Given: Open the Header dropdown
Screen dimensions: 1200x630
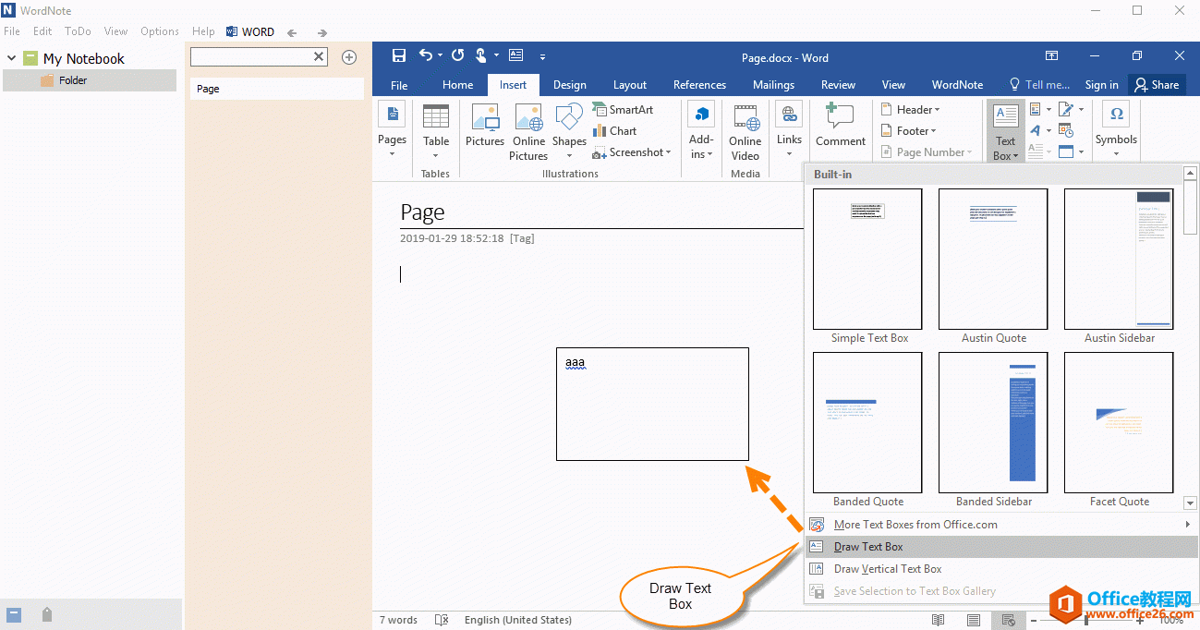Looking at the screenshot, I should point(909,109).
